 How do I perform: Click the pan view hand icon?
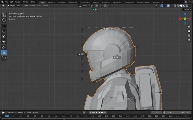[189, 31]
